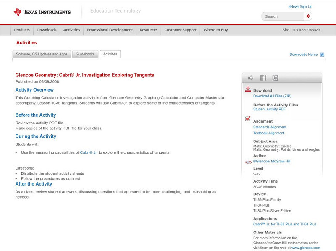Screen dimensions: 336x251
Task: Click the red Download arrow icon
Action: click(247, 89)
